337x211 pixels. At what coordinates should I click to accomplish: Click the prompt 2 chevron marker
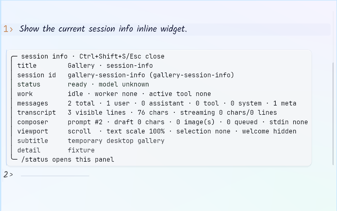point(8,175)
